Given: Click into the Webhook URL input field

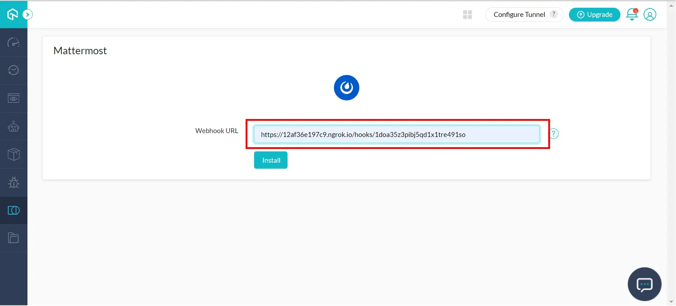Looking at the screenshot, I should click(x=396, y=135).
